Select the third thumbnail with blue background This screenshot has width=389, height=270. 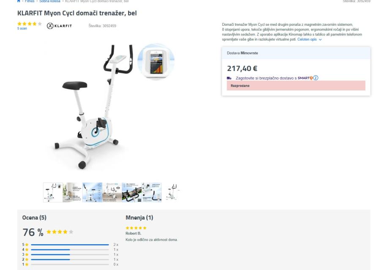pyautogui.click(x=92, y=192)
